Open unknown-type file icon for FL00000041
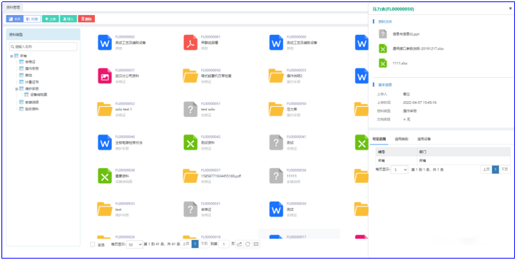This screenshot has width=517, height=260. 276,142
